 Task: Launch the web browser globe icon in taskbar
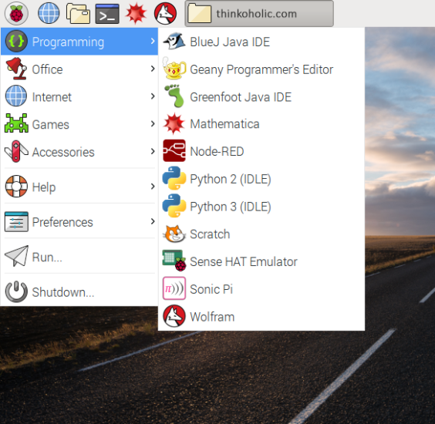49,13
